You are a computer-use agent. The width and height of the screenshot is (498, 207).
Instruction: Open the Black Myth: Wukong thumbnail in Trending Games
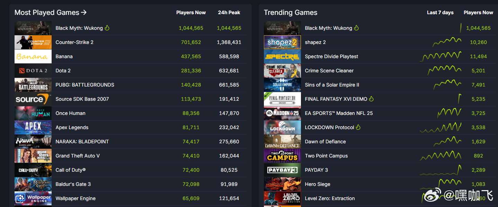(282, 28)
